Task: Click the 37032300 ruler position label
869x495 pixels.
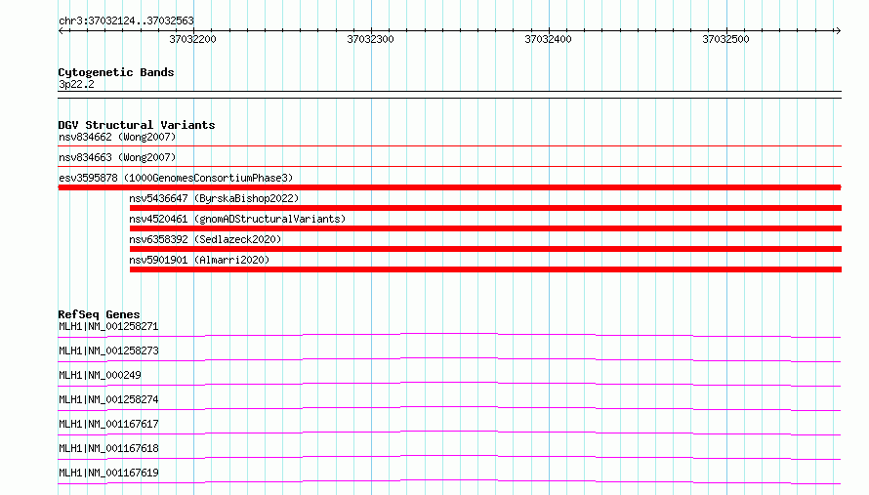Action: 370,39
